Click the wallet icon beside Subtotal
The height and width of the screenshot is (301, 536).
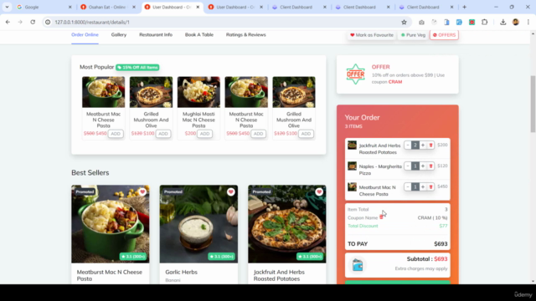pyautogui.click(x=358, y=265)
